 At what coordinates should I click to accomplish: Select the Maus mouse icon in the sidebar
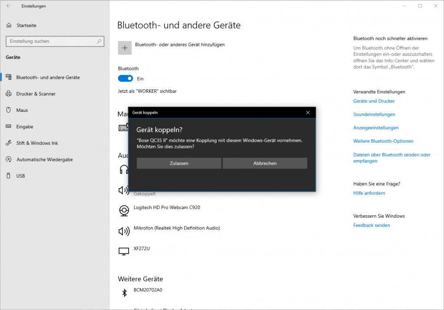pyautogui.click(x=10, y=110)
